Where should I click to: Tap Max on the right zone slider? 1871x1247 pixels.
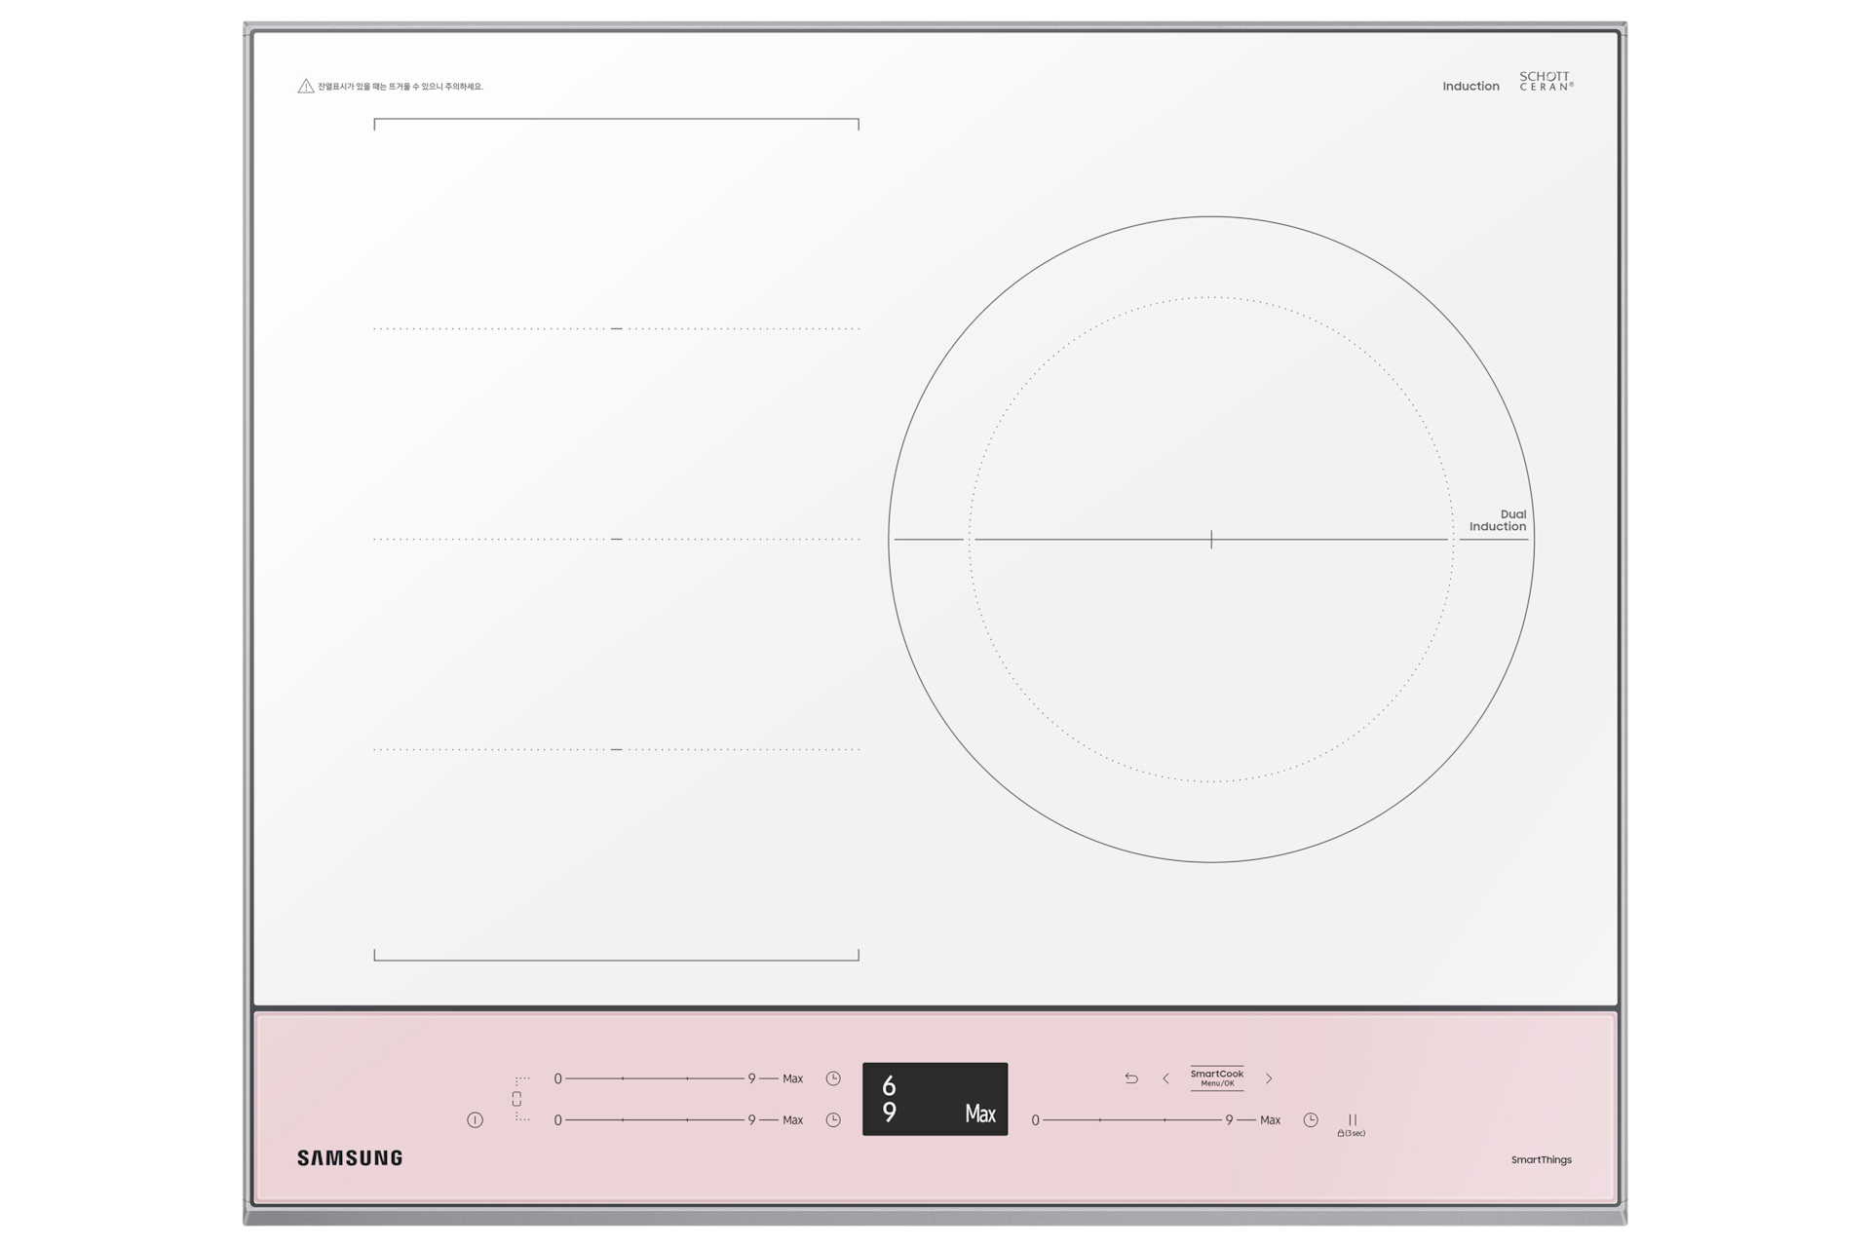tap(1270, 1120)
